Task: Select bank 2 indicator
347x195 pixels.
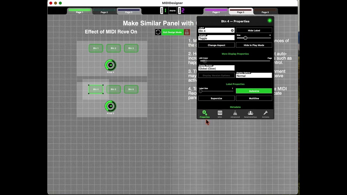Action: click(181, 11)
